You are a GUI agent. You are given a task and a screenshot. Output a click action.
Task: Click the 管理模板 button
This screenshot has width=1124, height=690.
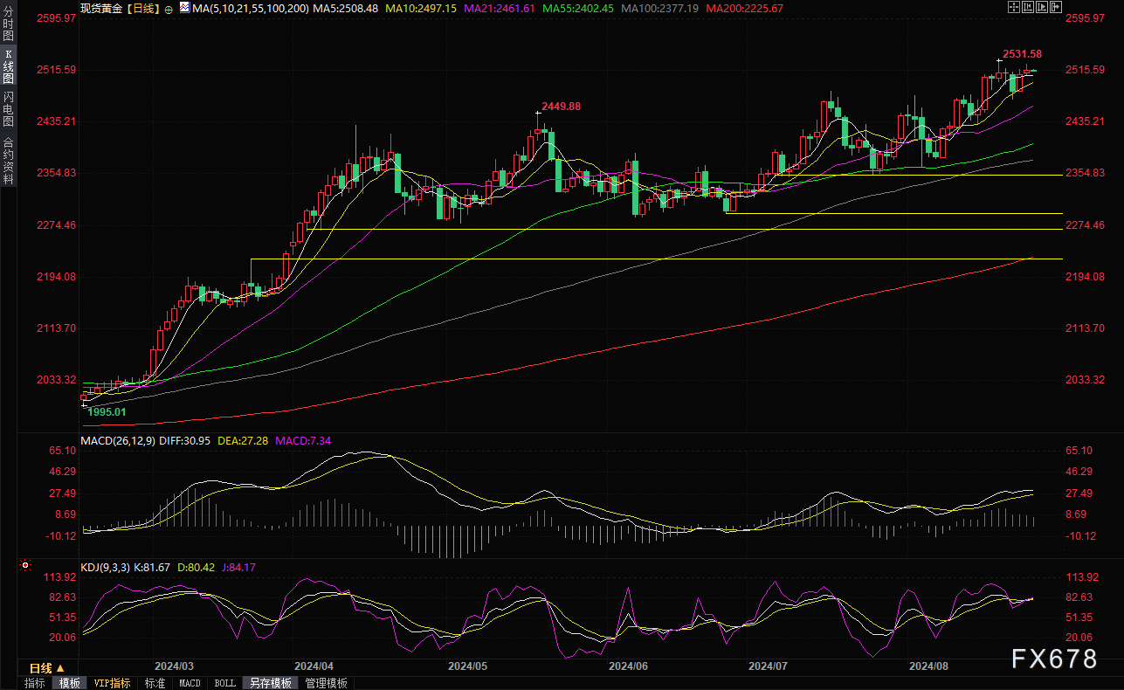pos(326,683)
